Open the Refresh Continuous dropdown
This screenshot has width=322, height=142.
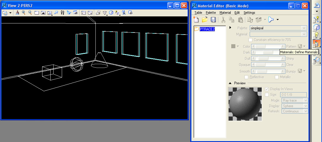click(295, 111)
